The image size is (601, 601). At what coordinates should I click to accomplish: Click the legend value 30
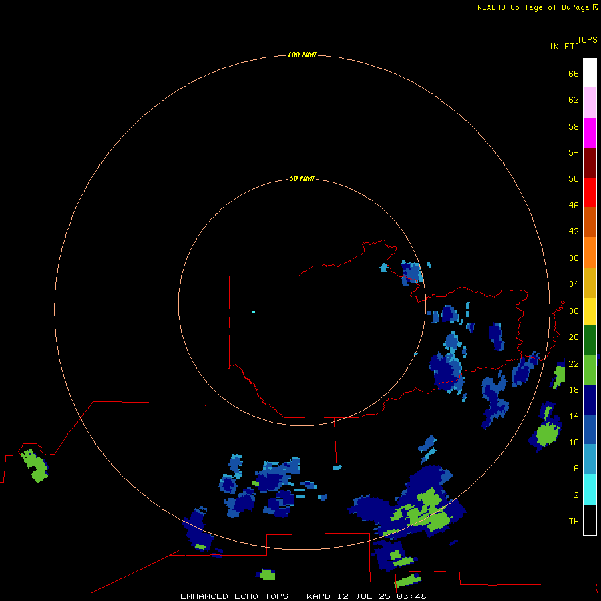pos(574,311)
